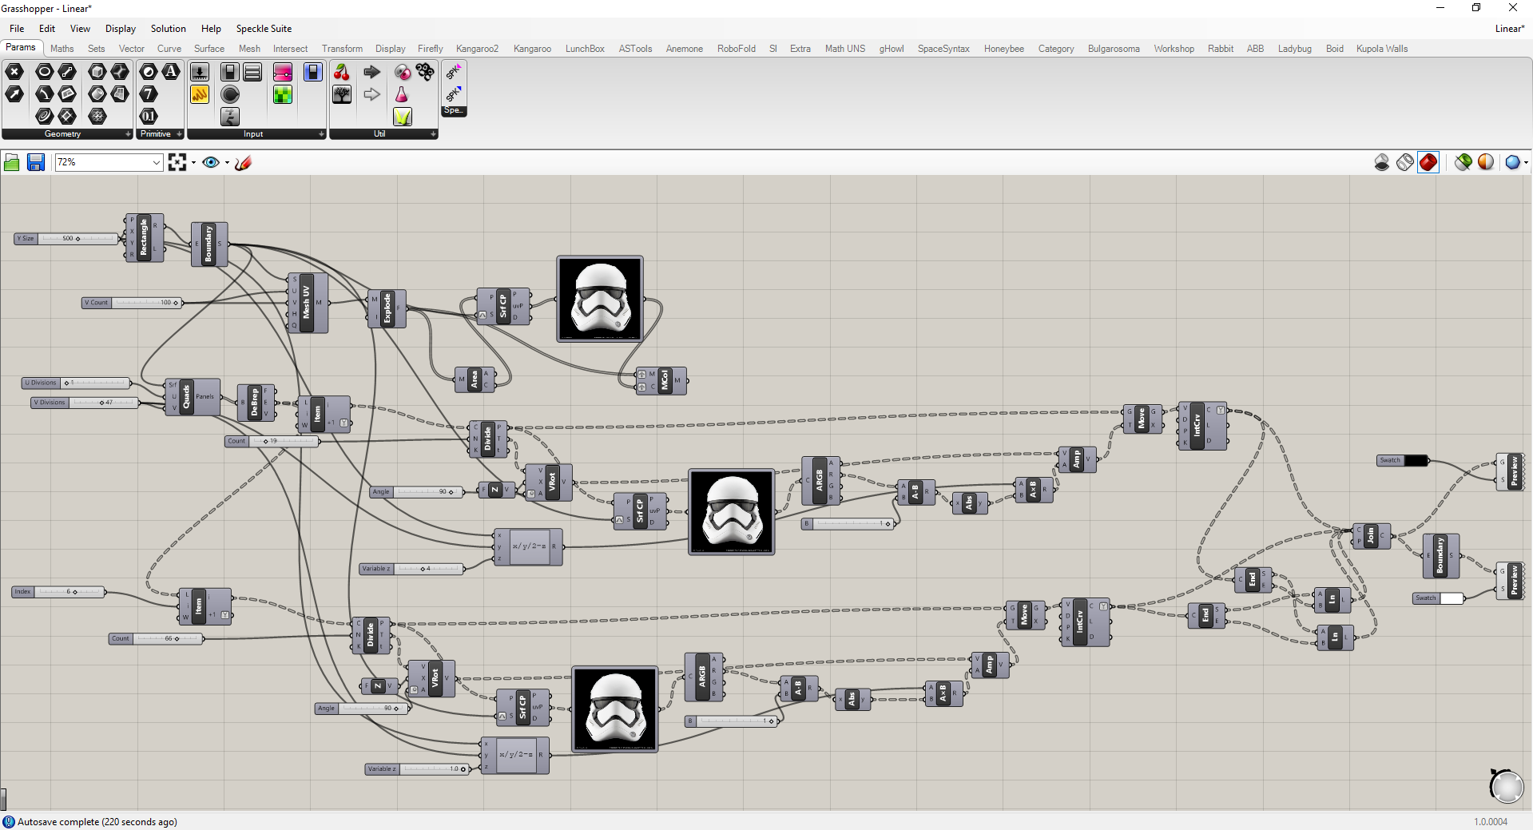Pick the green checkered Image Sampler icon
Image resolution: width=1533 pixels, height=830 pixels.
point(283,94)
